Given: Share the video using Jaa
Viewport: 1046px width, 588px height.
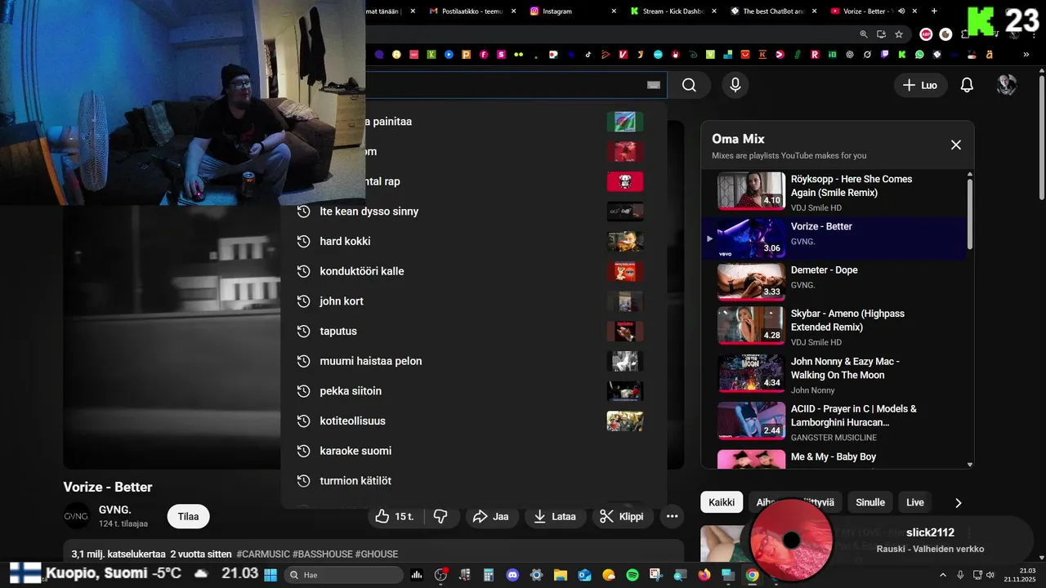Looking at the screenshot, I should [x=490, y=516].
